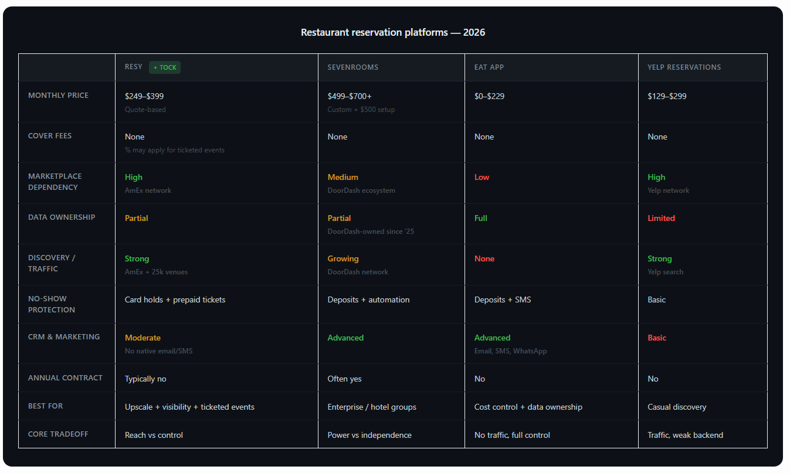Image resolution: width=790 pixels, height=473 pixels.
Task: Click red 'None' discovery value for Eat App
Action: click(484, 258)
